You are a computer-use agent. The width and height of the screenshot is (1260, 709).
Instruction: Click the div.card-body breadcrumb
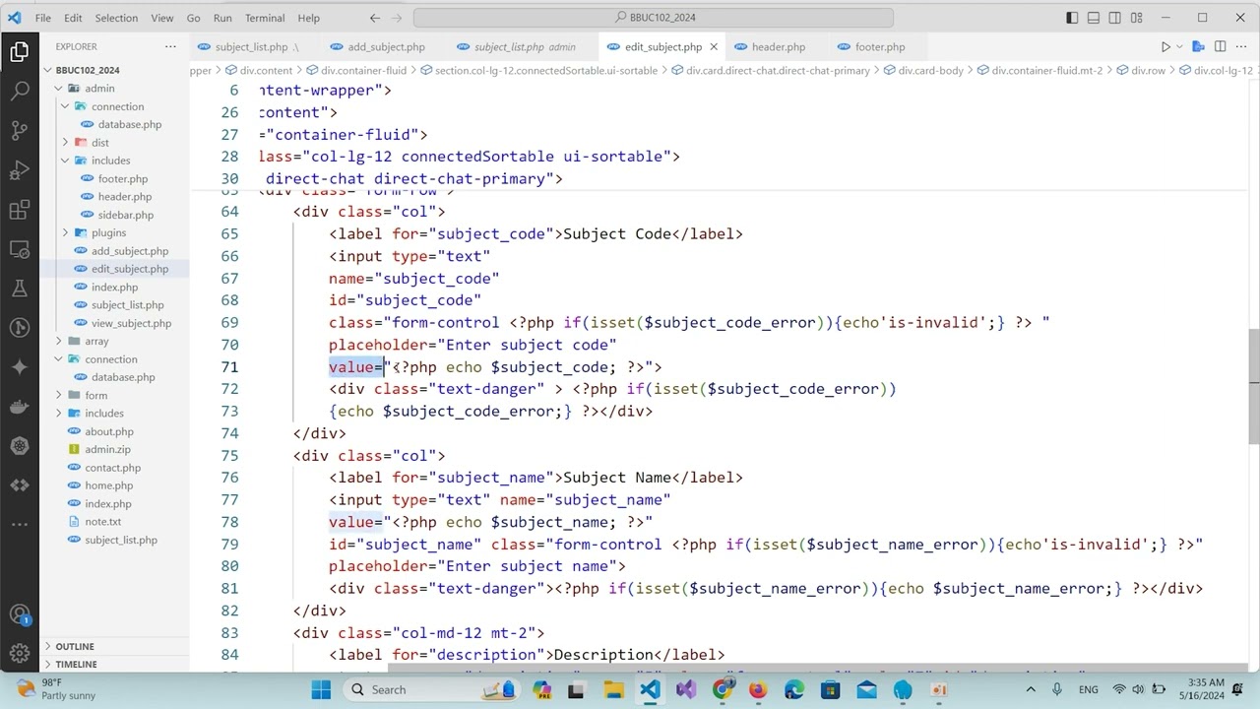point(930,70)
